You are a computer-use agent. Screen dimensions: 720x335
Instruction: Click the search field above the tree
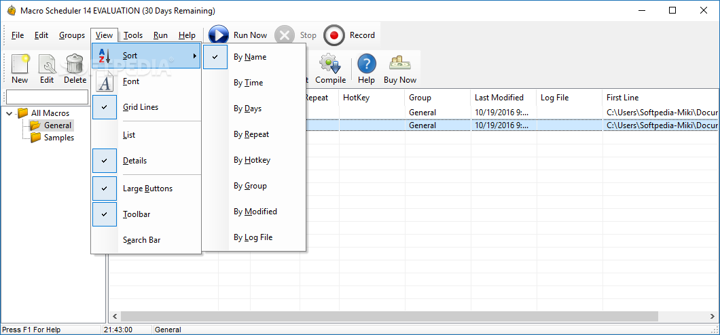(47, 97)
